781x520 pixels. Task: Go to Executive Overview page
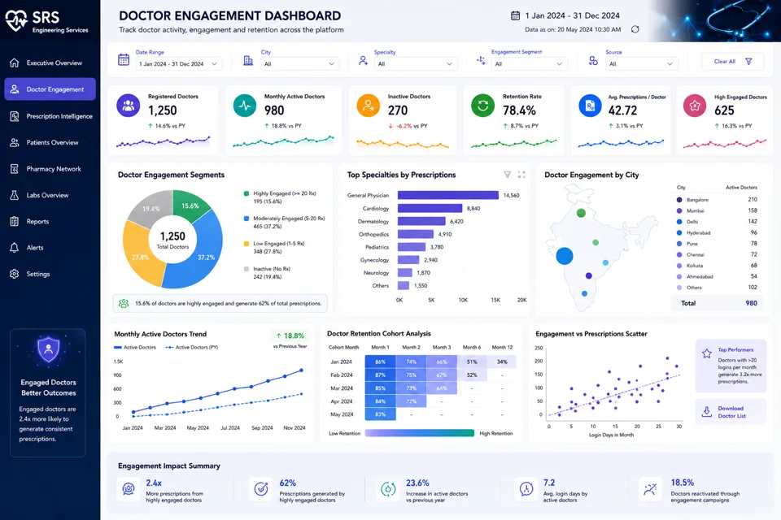pyautogui.click(x=50, y=63)
